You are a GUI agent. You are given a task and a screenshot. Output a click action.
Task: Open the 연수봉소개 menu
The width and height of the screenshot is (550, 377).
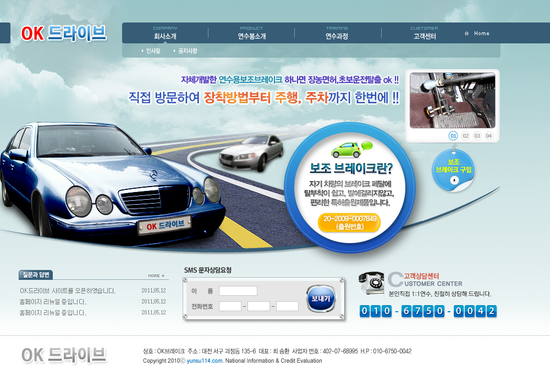pos(251,36)
